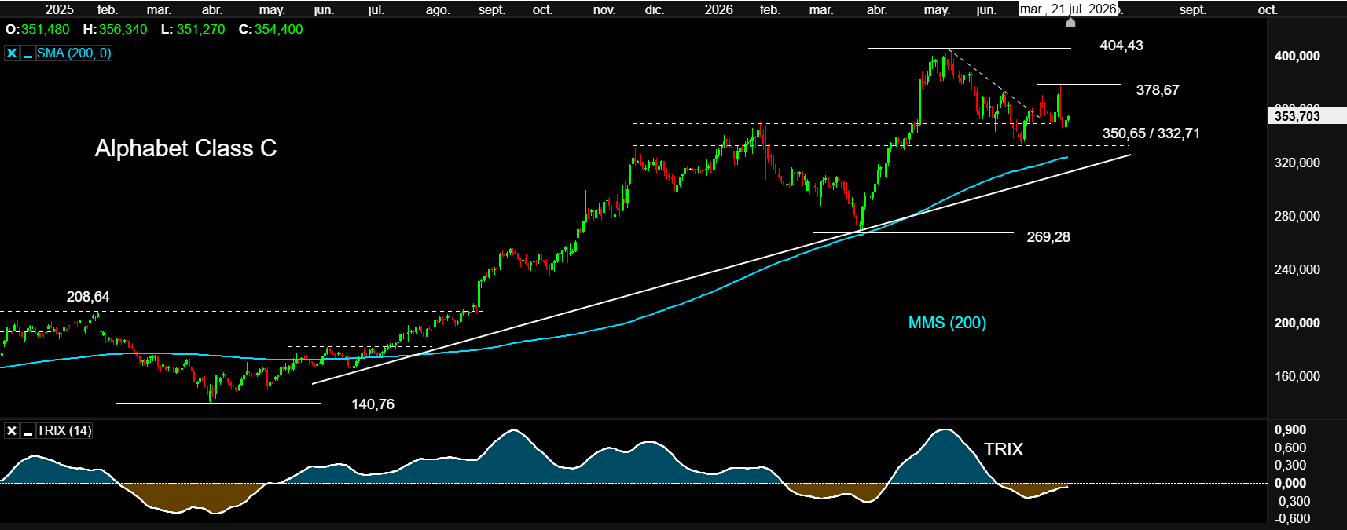This screenshot has width=1347, height=530.
Task: Click the current price tag 353,703
Action: [x=1306, y=116]
